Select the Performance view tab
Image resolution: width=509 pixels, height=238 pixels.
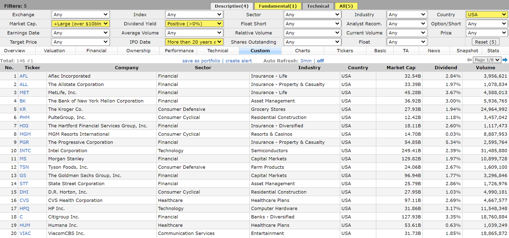coord(179,51)
